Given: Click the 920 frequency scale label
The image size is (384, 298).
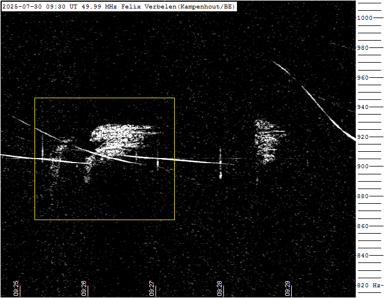Looking at the screenshot, I should tap(363, 137).
